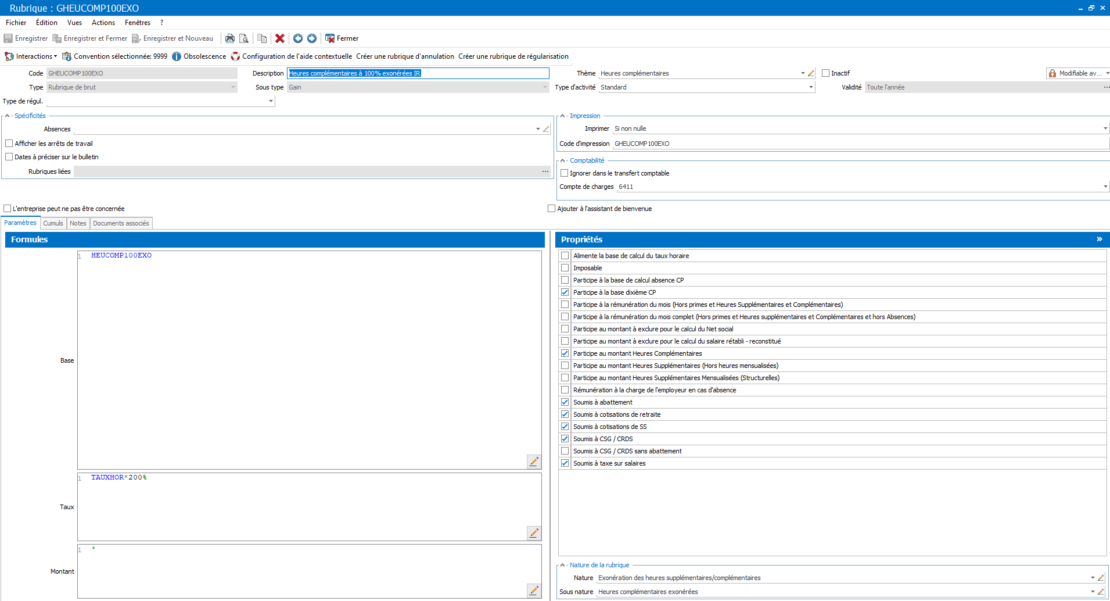Toggle the Inactif checkbox
This screenshot has height=601, width=1110.
pos(825,73)
